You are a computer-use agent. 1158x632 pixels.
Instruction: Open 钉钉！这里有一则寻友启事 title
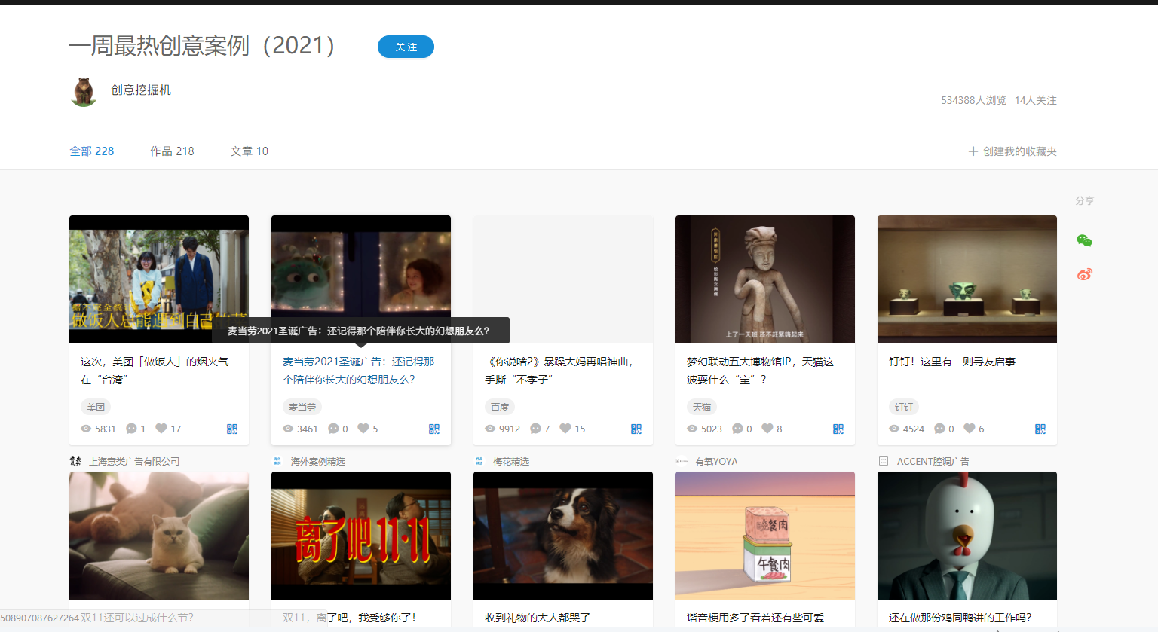[952, 362]
